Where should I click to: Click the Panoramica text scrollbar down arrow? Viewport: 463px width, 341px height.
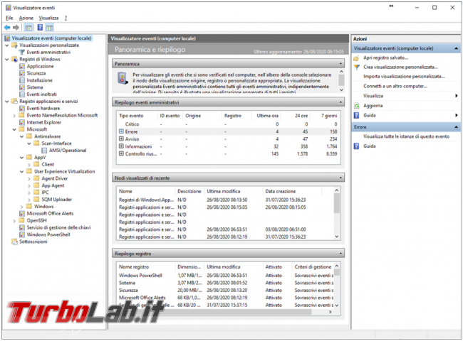pos(341,90)
